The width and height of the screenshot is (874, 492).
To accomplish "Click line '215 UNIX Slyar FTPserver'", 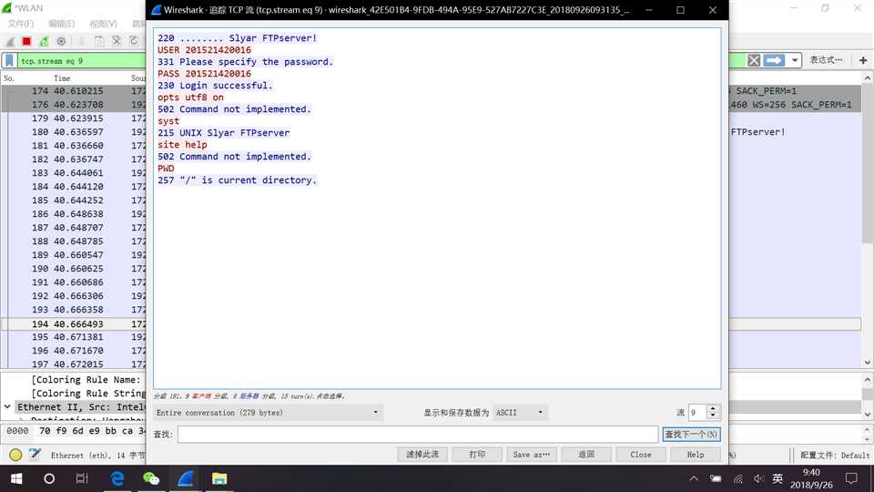I will click(x=224, y=133).
